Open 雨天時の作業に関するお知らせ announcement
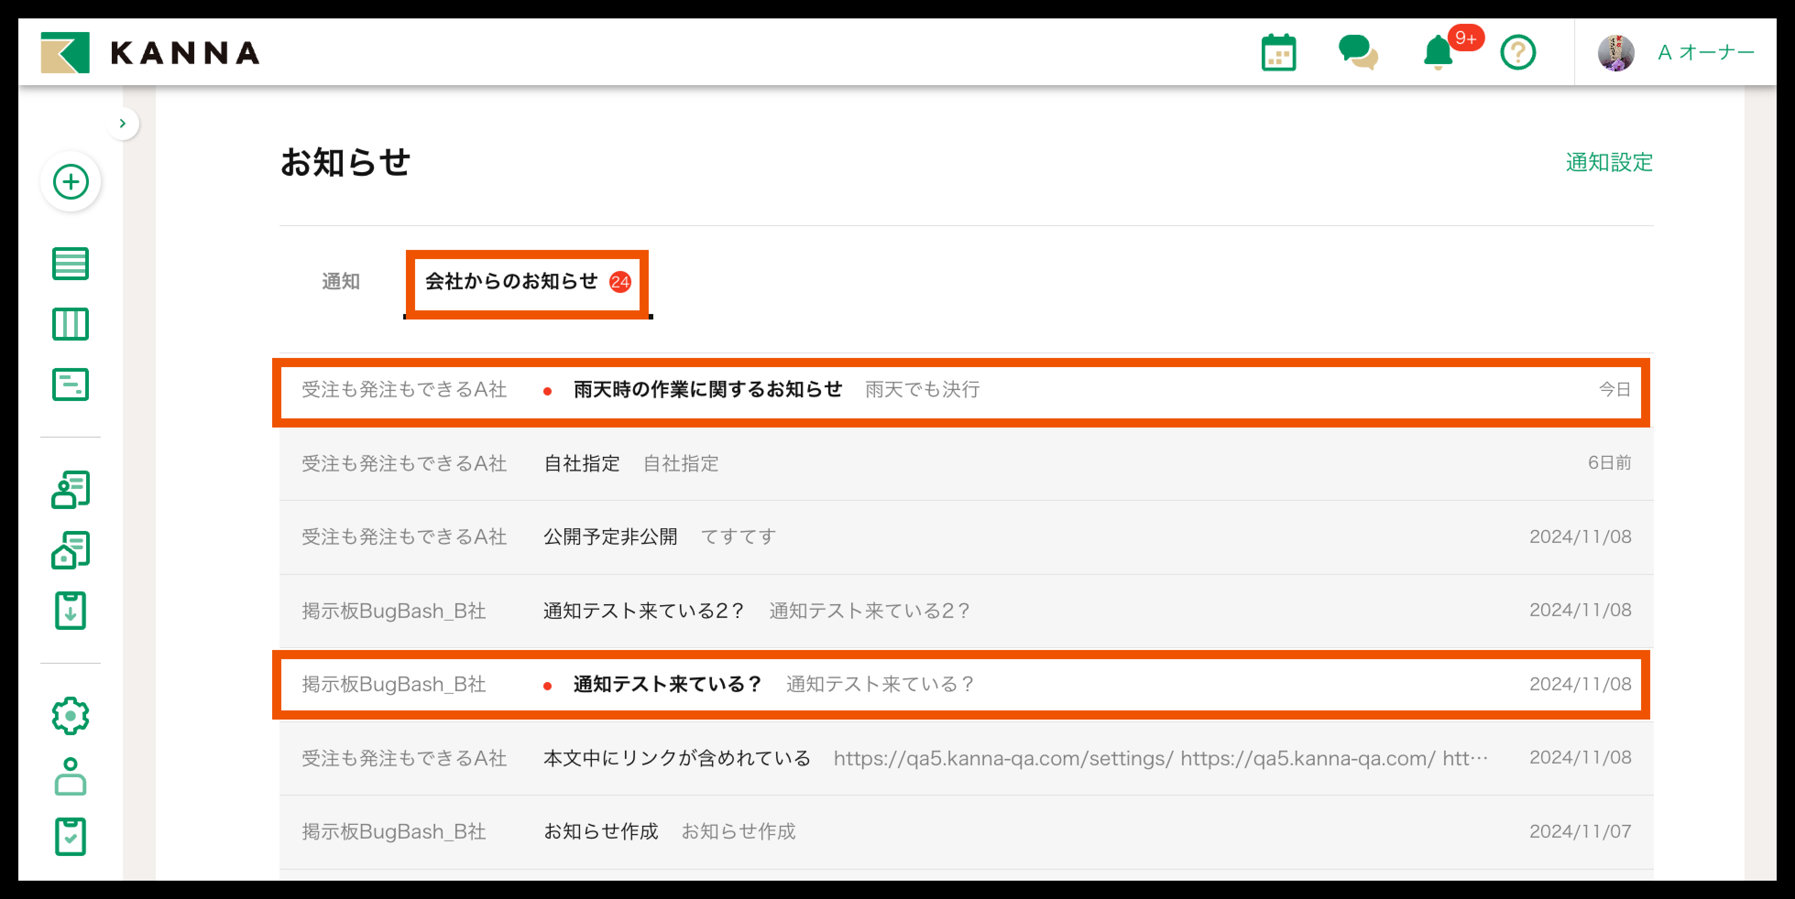1795x899 pixels. tap(707, 389)
